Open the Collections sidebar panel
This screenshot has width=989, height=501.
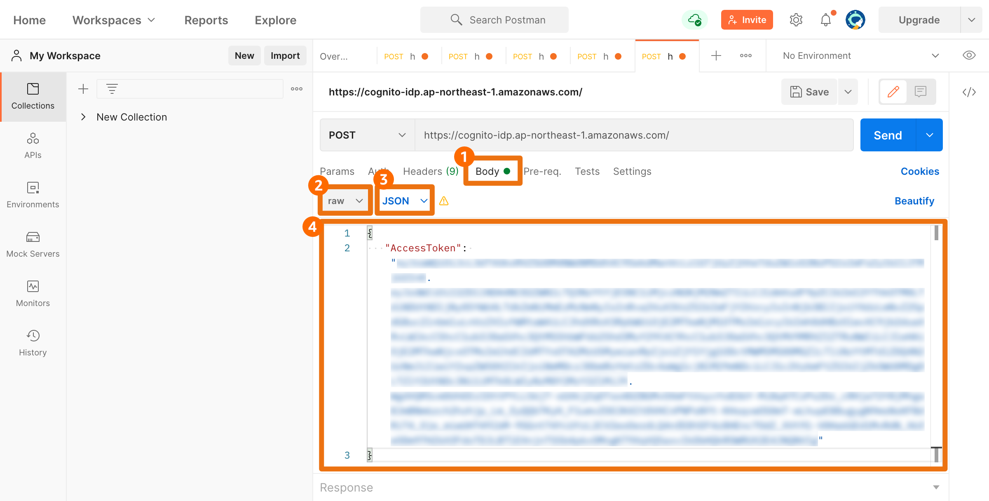[x=33, y=97]
